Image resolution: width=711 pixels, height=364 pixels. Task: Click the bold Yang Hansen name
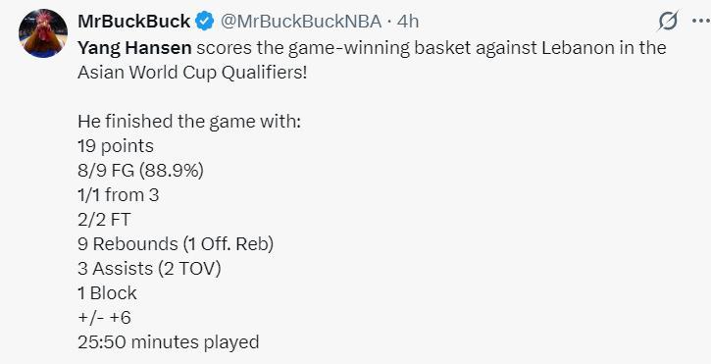tap(134, 48)
